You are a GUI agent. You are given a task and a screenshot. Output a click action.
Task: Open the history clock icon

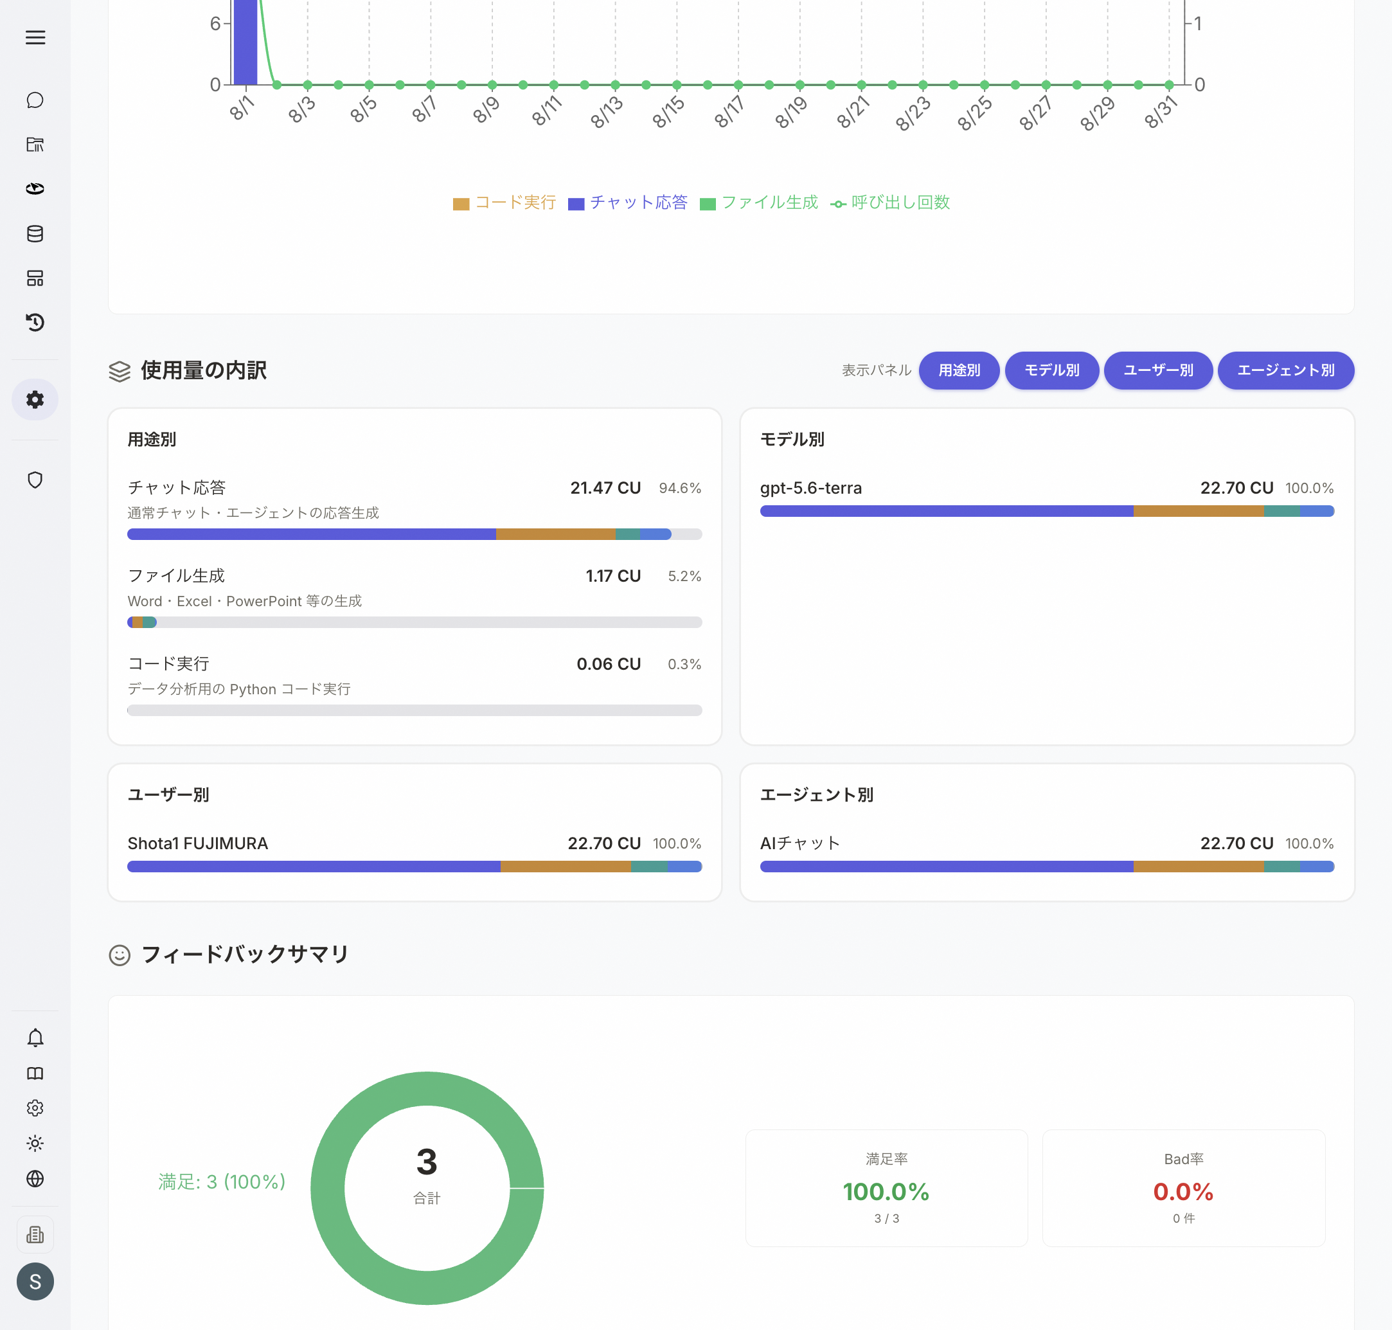35,323
